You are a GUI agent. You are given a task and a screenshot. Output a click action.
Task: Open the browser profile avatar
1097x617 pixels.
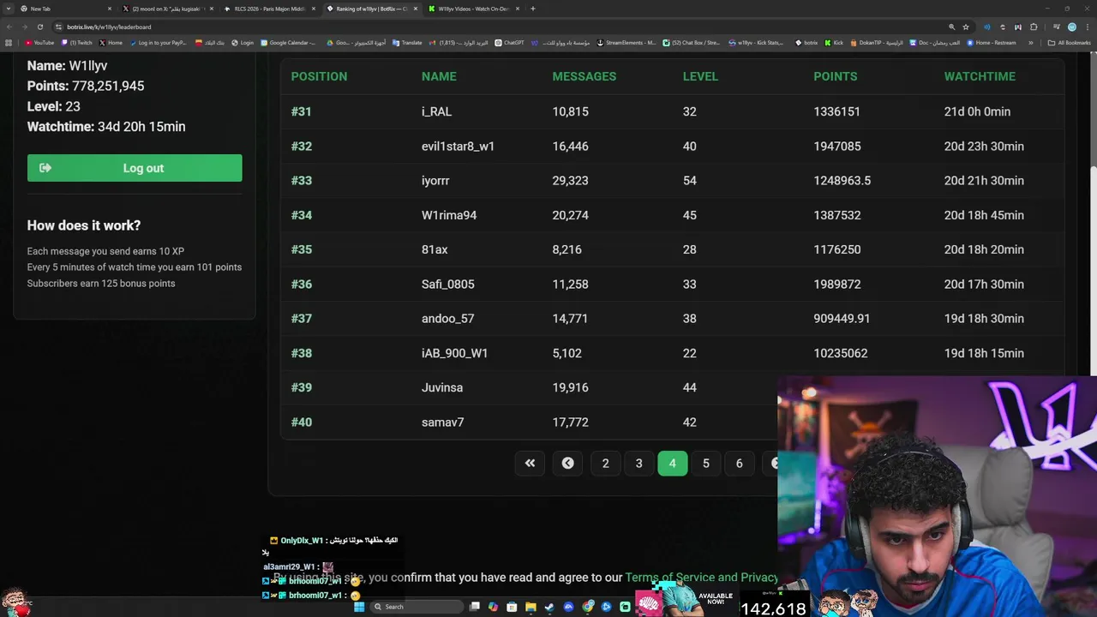(1072, 27)
